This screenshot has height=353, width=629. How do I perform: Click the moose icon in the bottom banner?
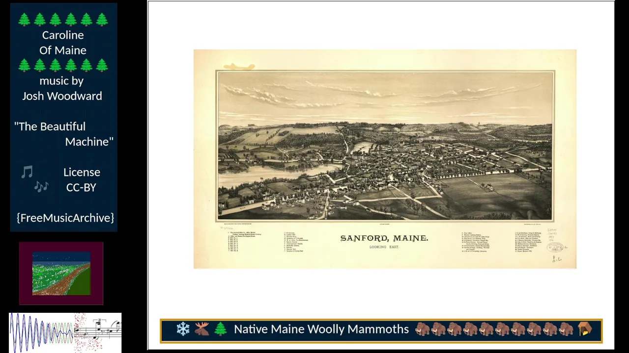tap(201, 329)
